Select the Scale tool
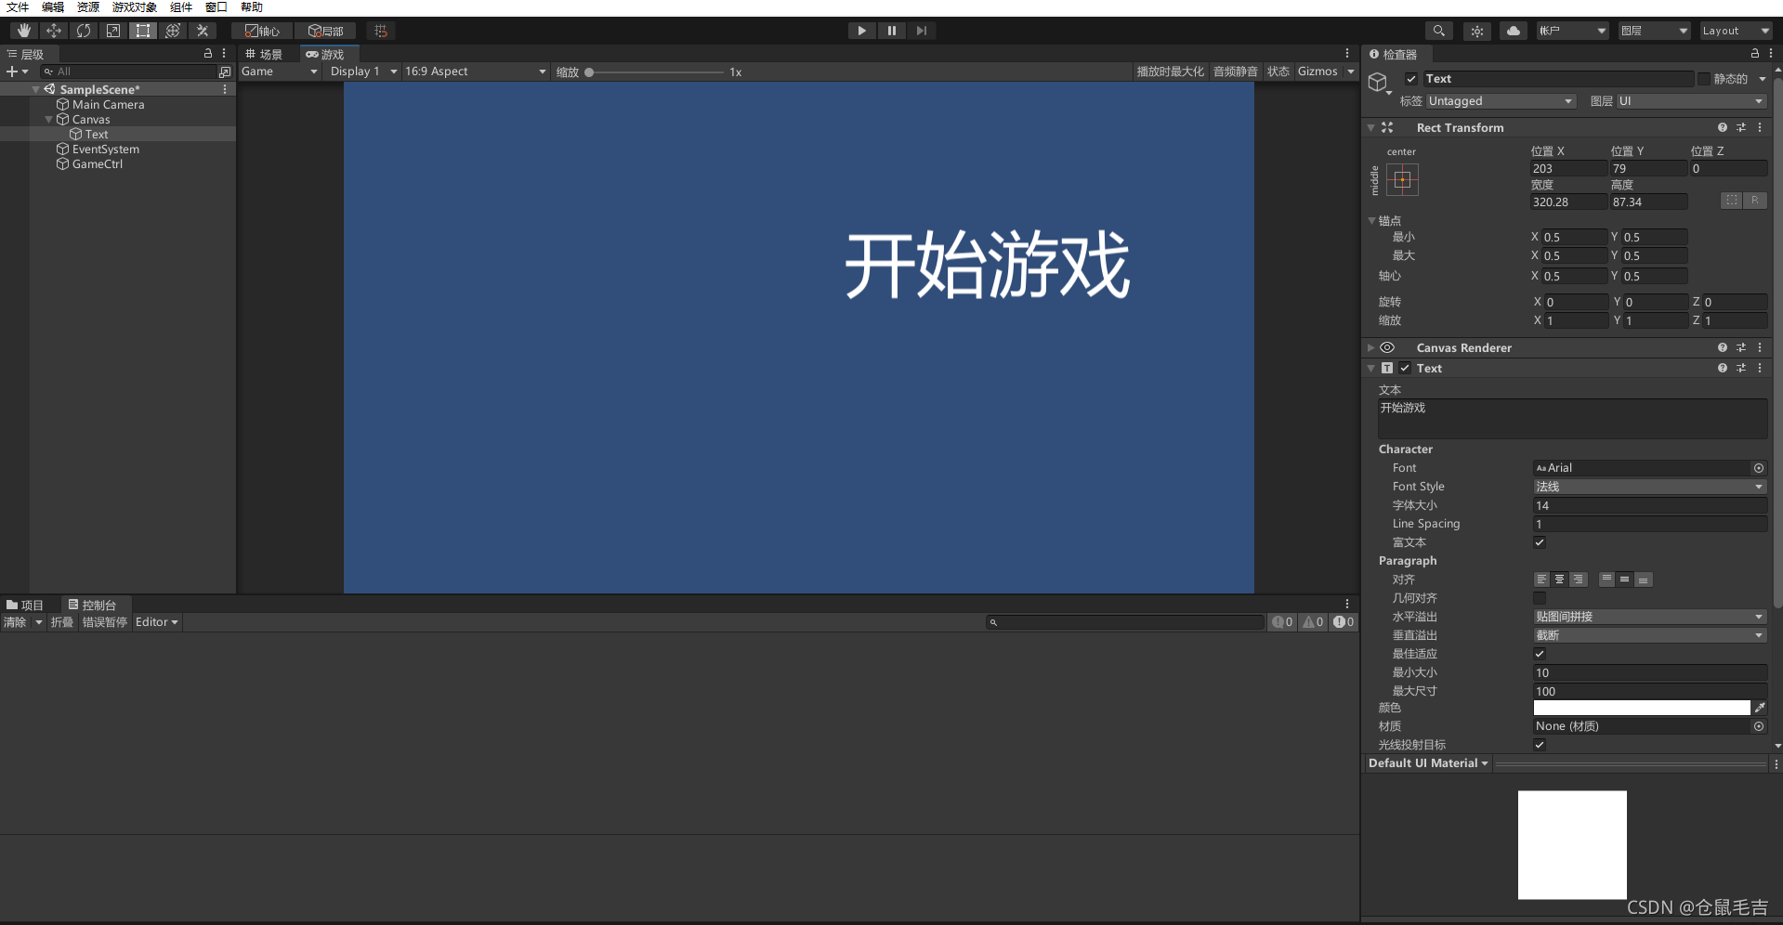Image resolution: width=1783 pixels, height=925 pixels. pos(113,31)
